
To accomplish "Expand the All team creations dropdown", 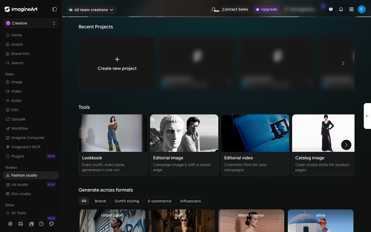I will tap(91, 10).
